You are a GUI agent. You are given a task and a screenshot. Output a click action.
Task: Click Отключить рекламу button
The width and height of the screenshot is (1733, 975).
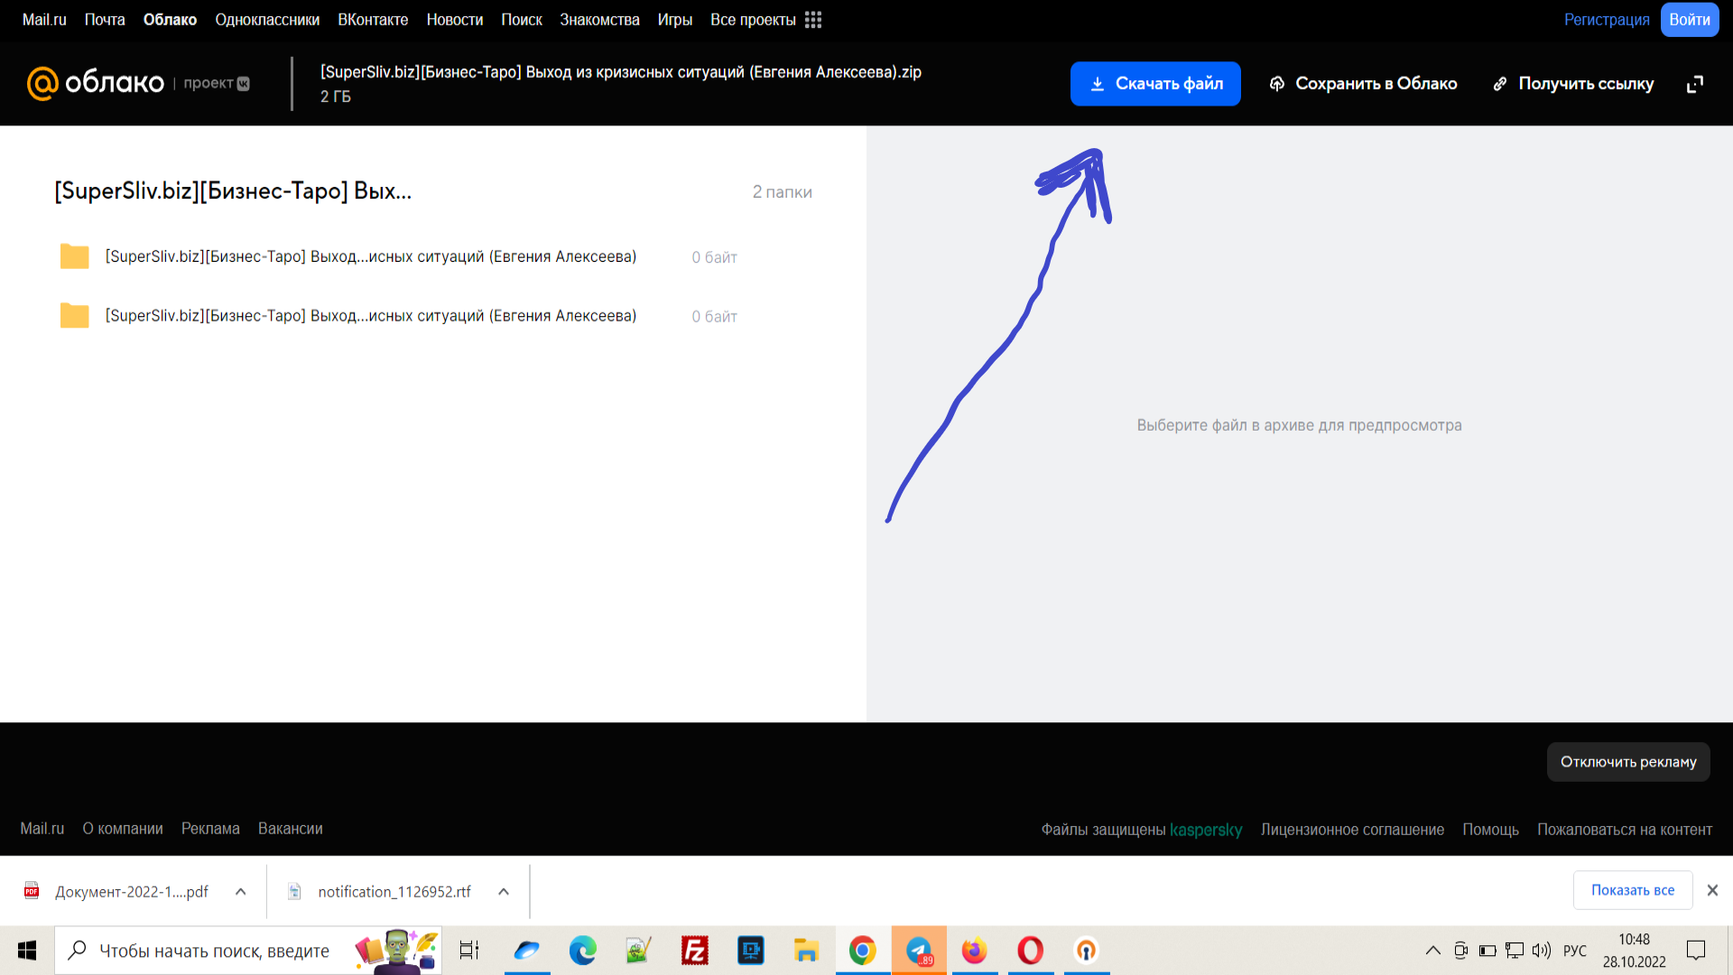[1628, 762]
